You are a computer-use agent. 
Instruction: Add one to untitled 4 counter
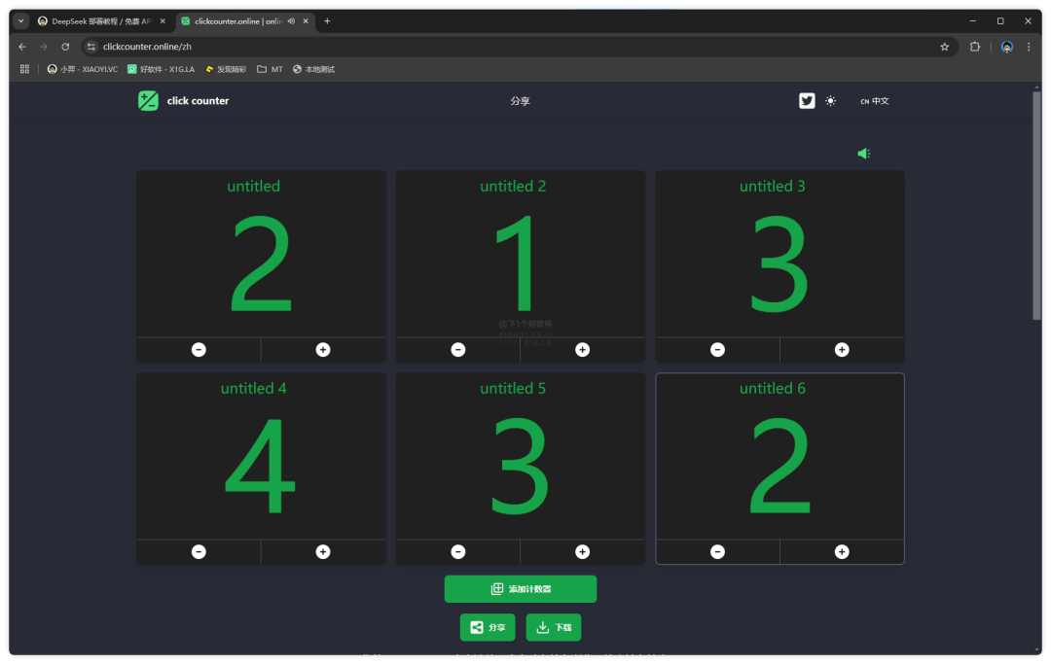point(323,551)
